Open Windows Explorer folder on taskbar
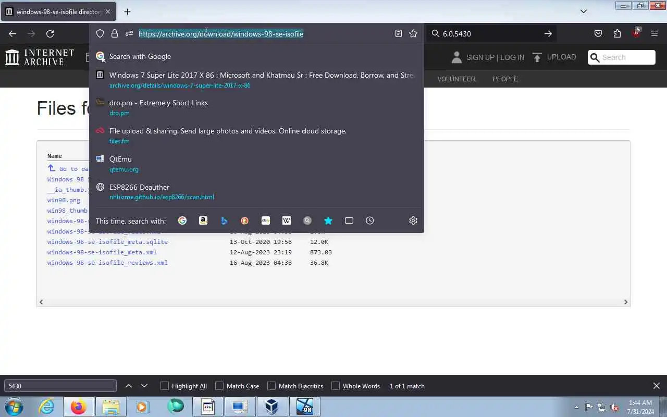 click(x=110, y=407)
